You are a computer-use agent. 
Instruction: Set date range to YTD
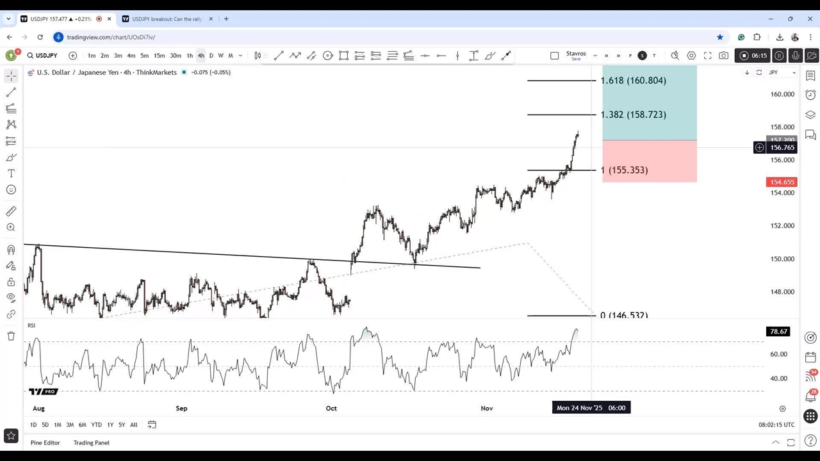tap(96, 425)
